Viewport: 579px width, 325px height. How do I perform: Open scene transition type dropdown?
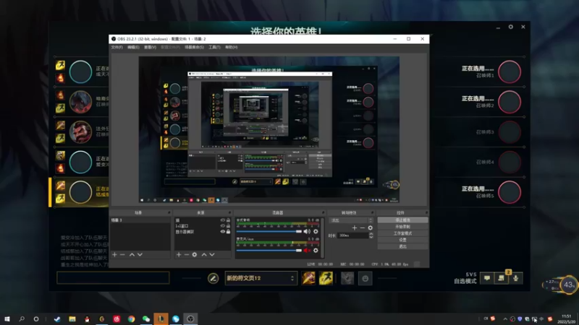[351, 220]
